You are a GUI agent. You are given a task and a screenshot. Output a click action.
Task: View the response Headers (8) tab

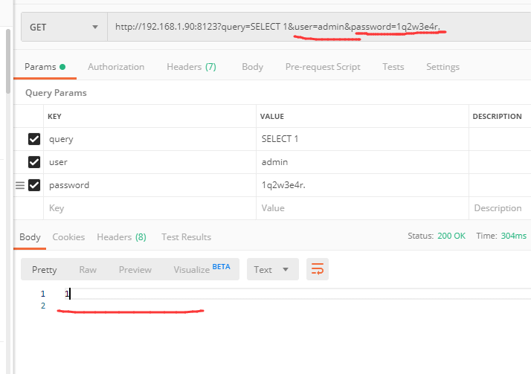(x=121, y=237)
